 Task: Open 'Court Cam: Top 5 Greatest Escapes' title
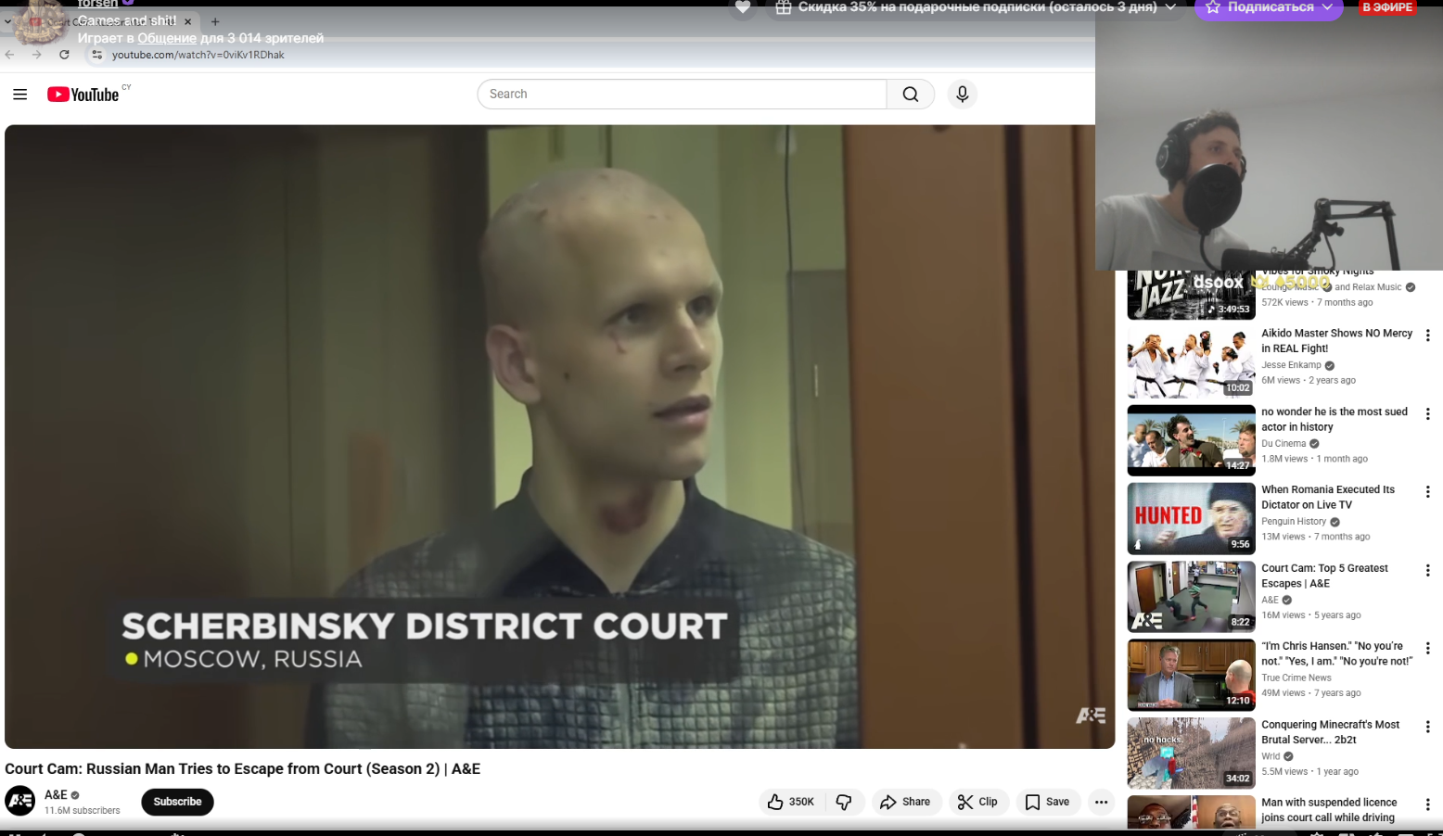click(1324, 576)
